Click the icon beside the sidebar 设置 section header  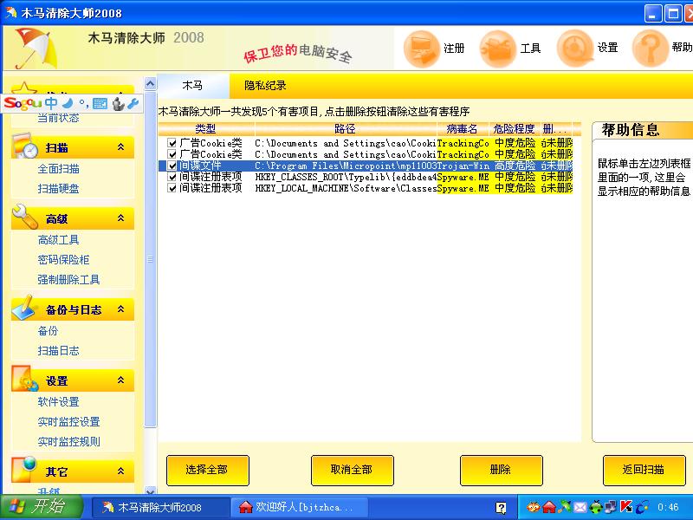tap(25, 379)
